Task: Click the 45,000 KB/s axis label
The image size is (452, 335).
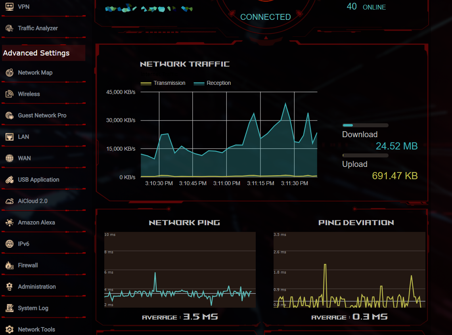Action: (121, 92)
